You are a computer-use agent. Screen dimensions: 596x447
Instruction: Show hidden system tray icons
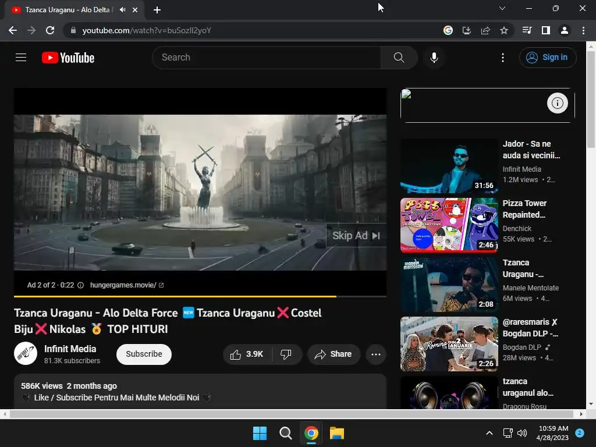click(489, 433)
